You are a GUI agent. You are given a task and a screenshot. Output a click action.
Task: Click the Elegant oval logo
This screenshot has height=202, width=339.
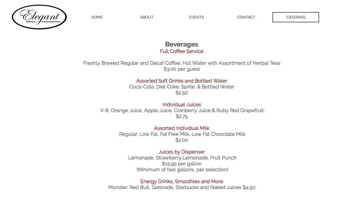pyautogui.click(x=39, y=17)
